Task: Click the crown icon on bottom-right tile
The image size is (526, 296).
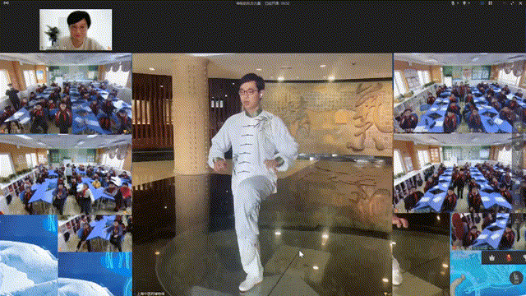Action: point(491,257)
